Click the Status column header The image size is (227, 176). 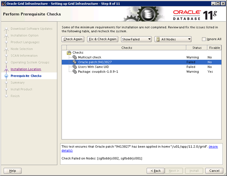coord(197,48)
